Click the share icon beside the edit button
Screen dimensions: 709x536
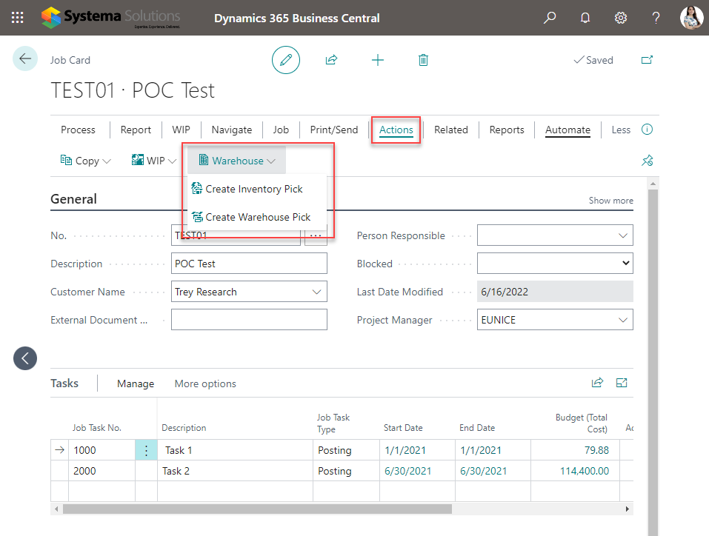[331, 60]
